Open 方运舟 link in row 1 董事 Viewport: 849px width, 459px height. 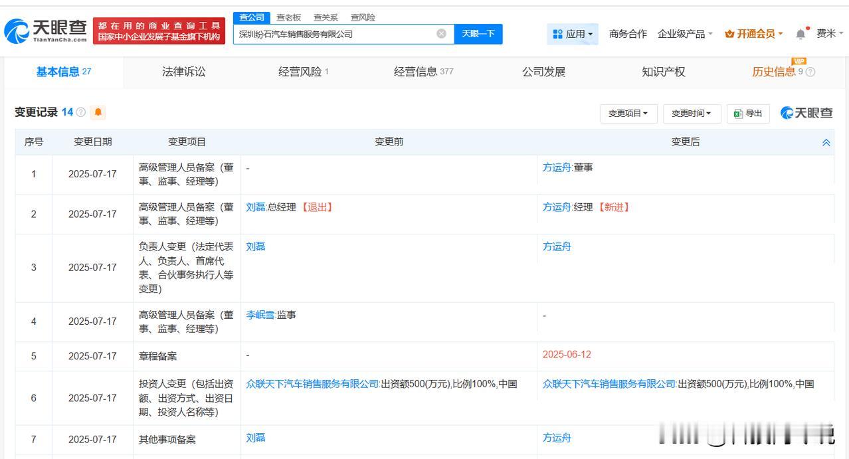click(x=557, y=167)
